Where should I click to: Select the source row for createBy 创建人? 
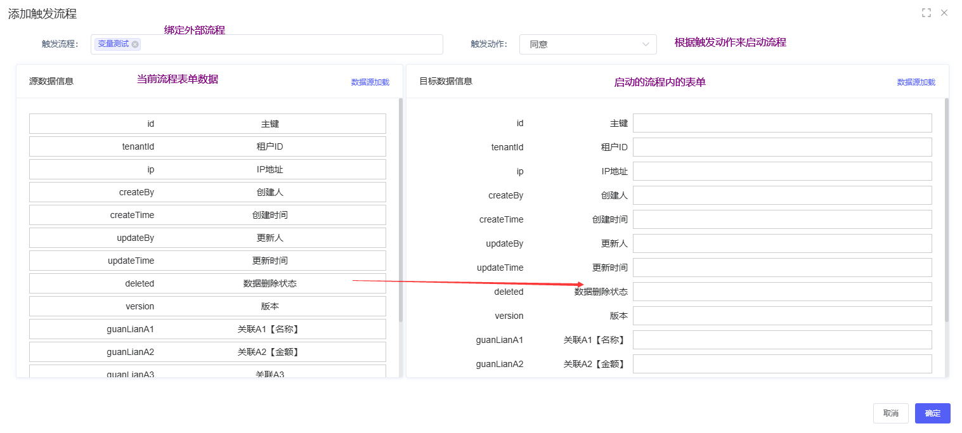207,192
